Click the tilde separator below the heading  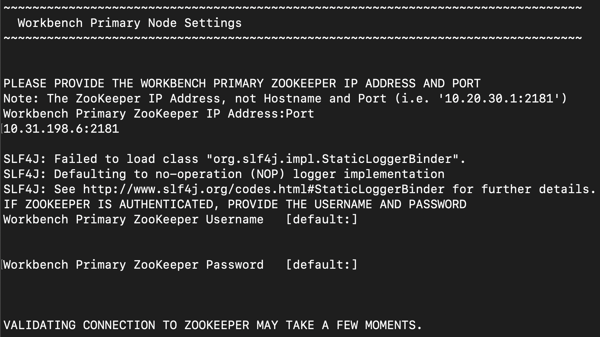pos(292,38)
